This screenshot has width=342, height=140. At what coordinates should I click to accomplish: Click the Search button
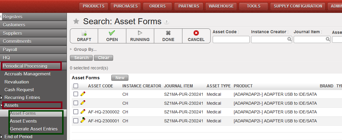pos(81,58)
